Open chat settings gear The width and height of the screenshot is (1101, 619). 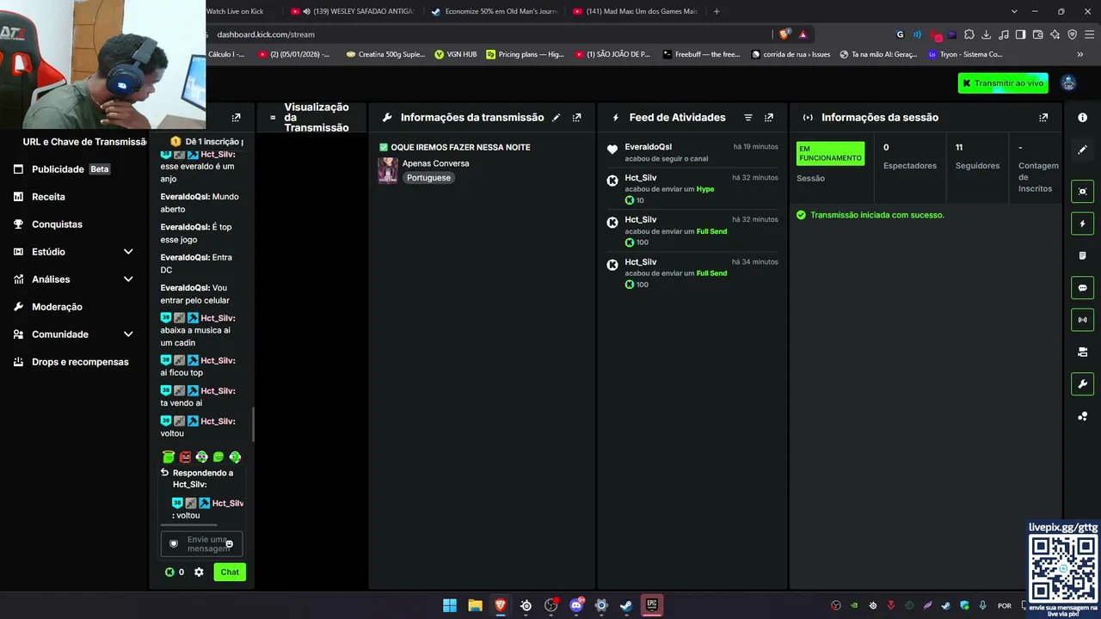pyautogui.click(x=199, y=572)
